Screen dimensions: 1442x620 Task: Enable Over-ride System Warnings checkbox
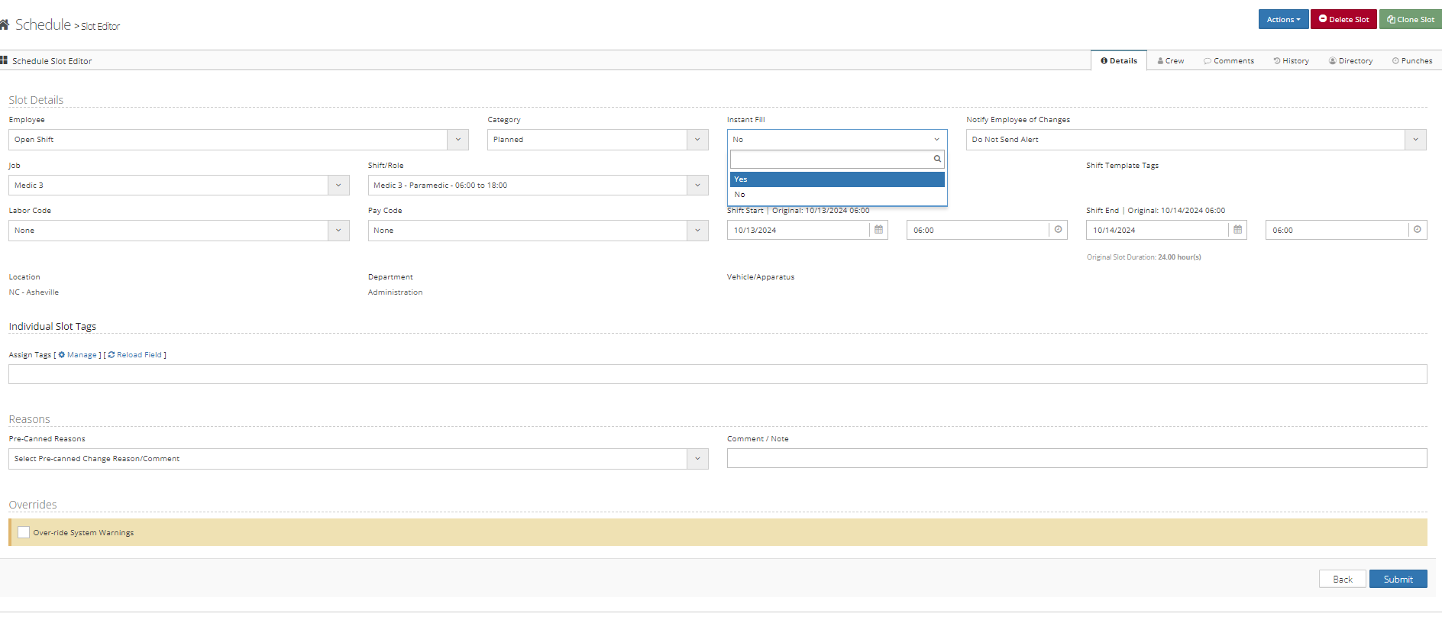pyautogui.click(x=24, y=533)
